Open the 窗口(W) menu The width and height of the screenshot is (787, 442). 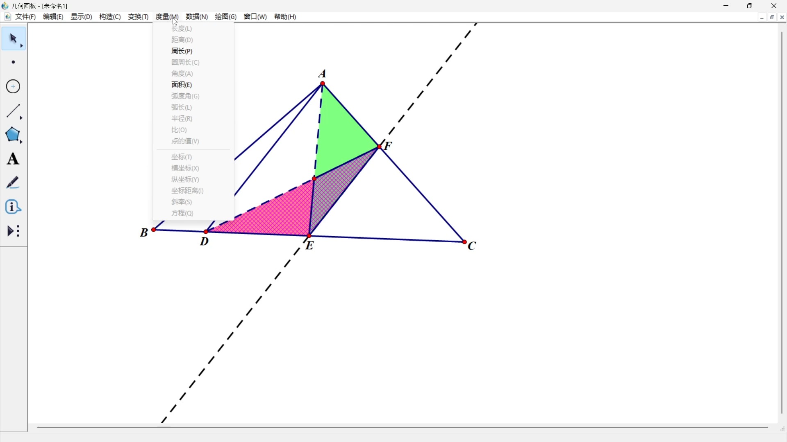255,17
